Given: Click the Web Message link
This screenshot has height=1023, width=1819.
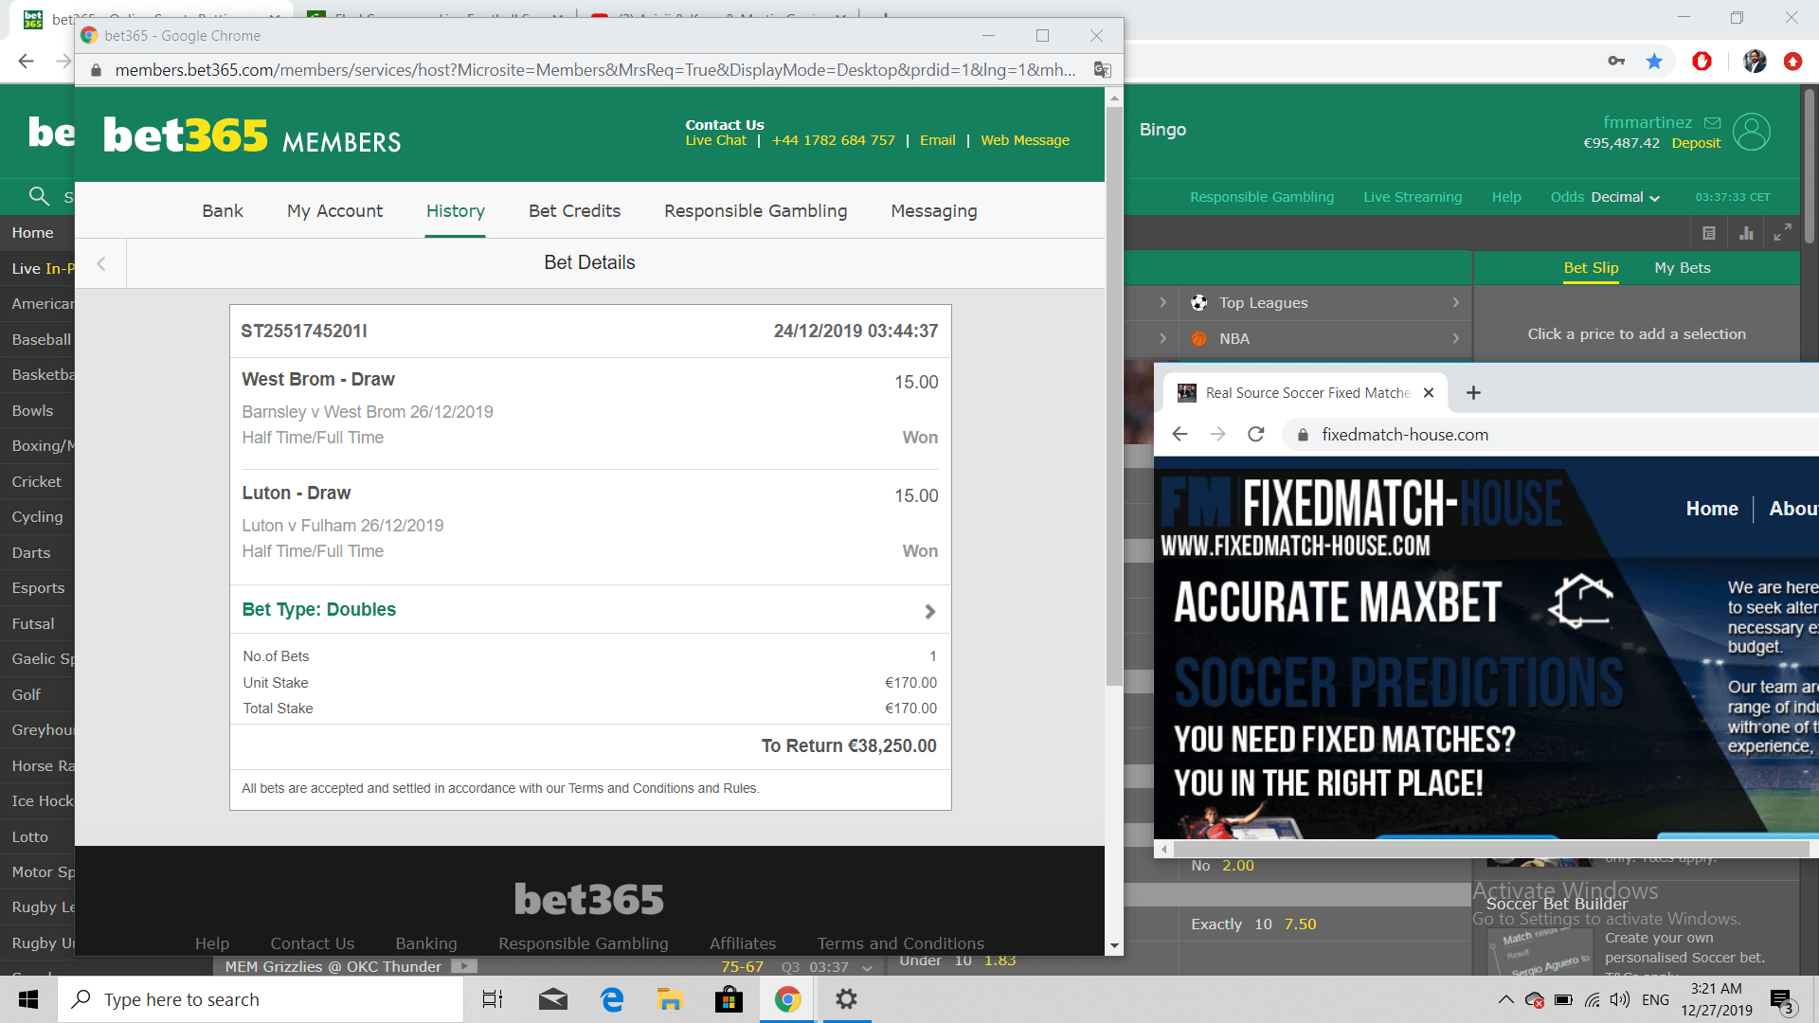Looking at the screenshot, I should 1024,140.
